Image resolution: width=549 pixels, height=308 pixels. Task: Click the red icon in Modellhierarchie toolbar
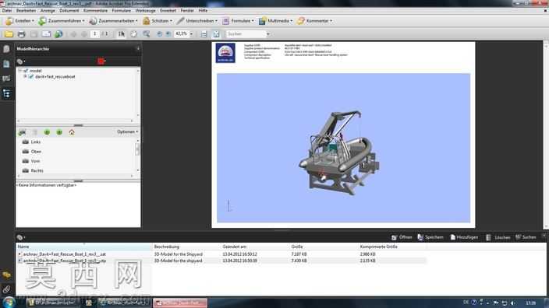click(x=101, y=61)
